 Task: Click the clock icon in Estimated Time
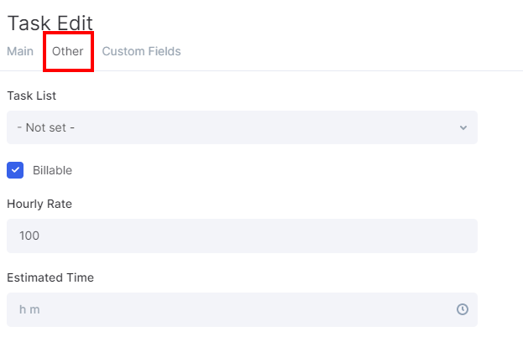(462, 309)
